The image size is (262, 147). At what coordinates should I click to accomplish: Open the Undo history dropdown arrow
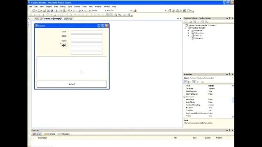(71, 11)
